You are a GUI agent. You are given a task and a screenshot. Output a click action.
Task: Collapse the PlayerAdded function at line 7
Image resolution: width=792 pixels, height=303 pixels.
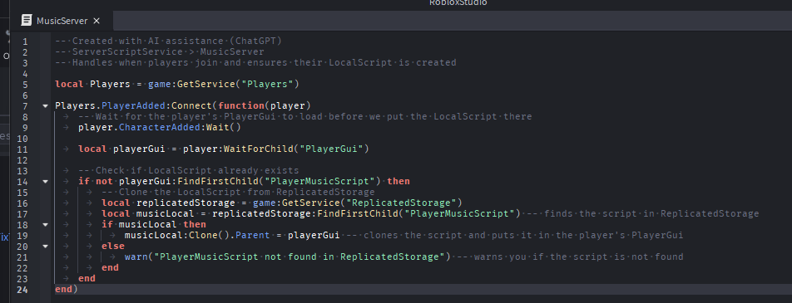tap(45, 106)
